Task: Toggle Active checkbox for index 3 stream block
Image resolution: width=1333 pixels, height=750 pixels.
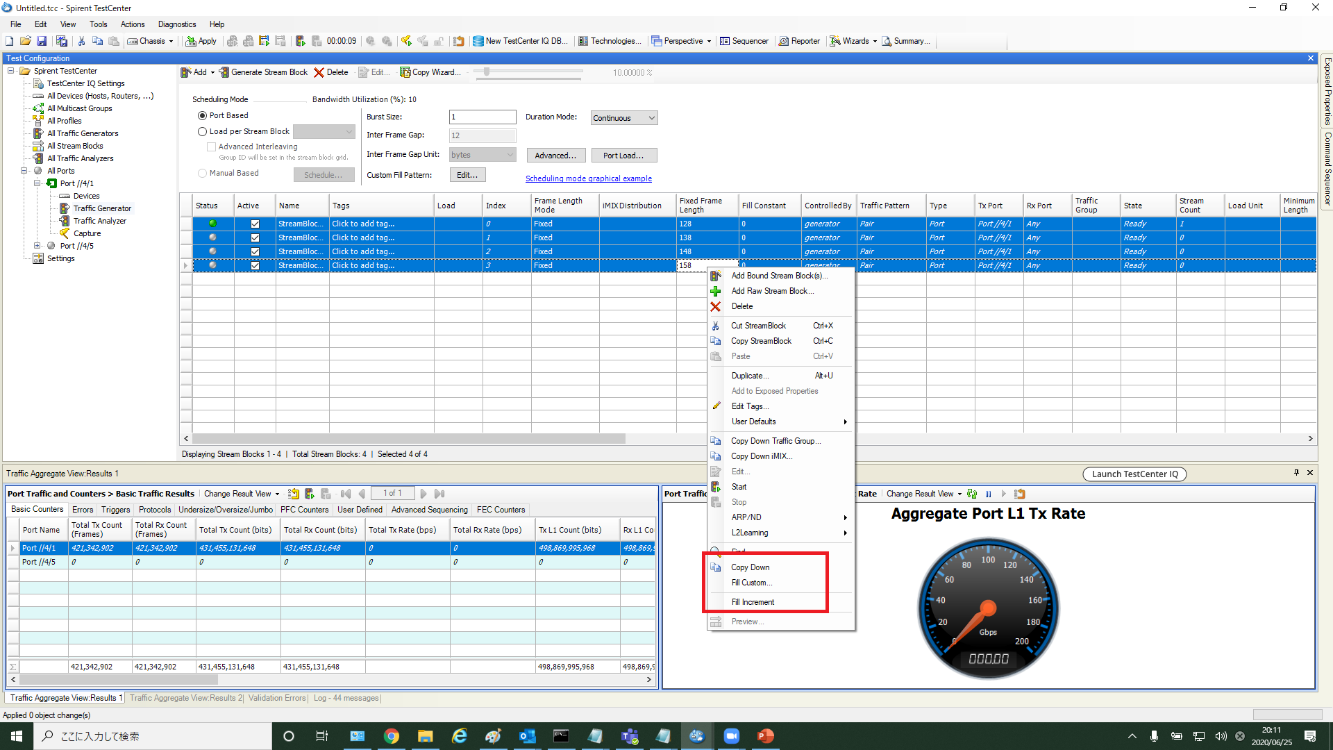Action: [255, 265]
